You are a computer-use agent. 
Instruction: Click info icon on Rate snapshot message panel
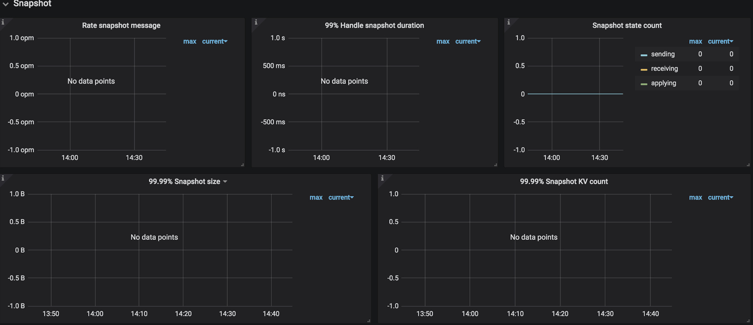coord(3,22)
